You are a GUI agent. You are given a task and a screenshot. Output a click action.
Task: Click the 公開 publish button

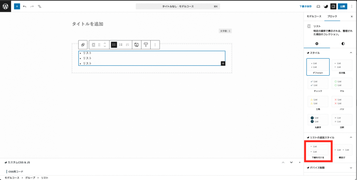click(x=342, y=6)
